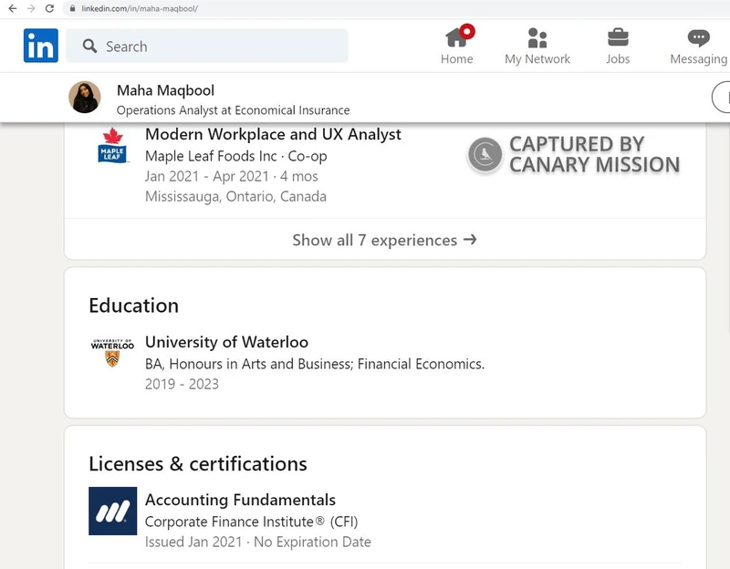730x569 pixels.
Task: Click the LinkedIn logo
Action: [x=40, y=45]
